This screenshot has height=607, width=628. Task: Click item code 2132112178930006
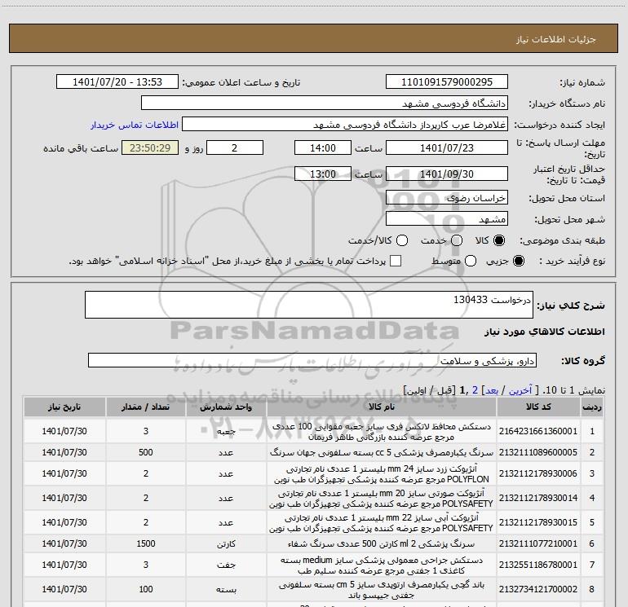(538, 473)
